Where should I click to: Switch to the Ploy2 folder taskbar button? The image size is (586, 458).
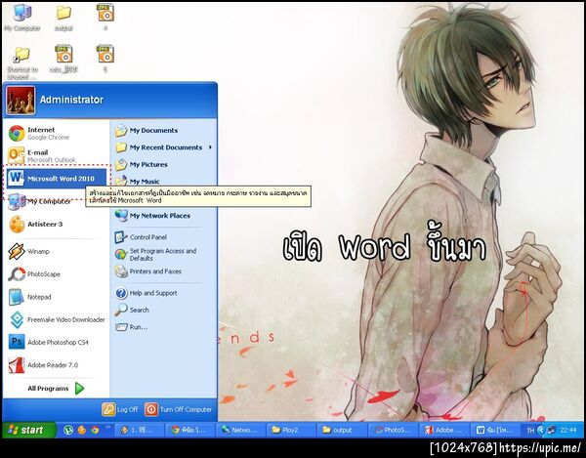click(291, 430)
